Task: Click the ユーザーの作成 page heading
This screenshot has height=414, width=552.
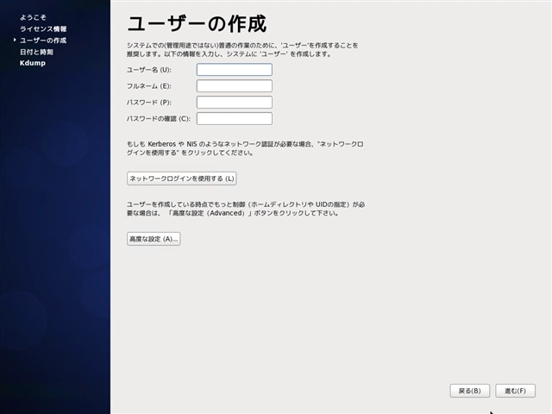Action: pos(197,24)
